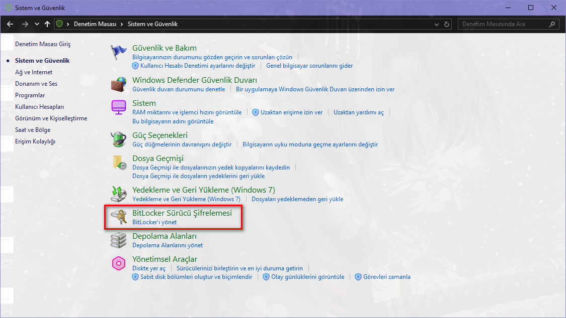Screen dimensions: 566x318
Task: Open the Dosya Geçmişi heading
Action: coord(158,158)
